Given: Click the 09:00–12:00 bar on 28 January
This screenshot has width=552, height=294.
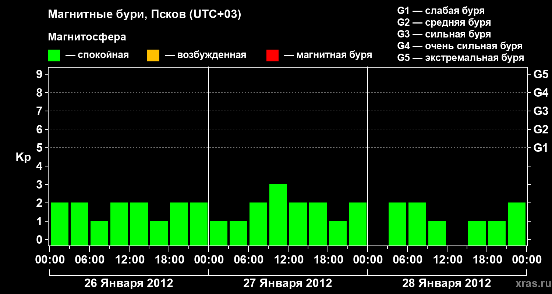Looking at the screenshot, I should pos(437,233).
